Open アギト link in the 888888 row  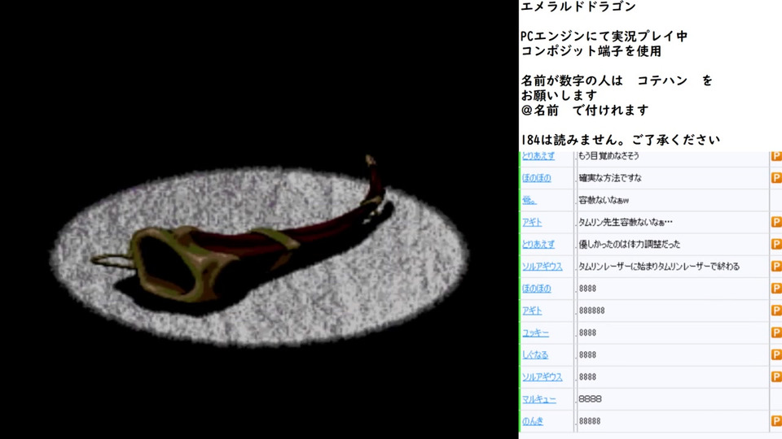(x=532, y=310)
